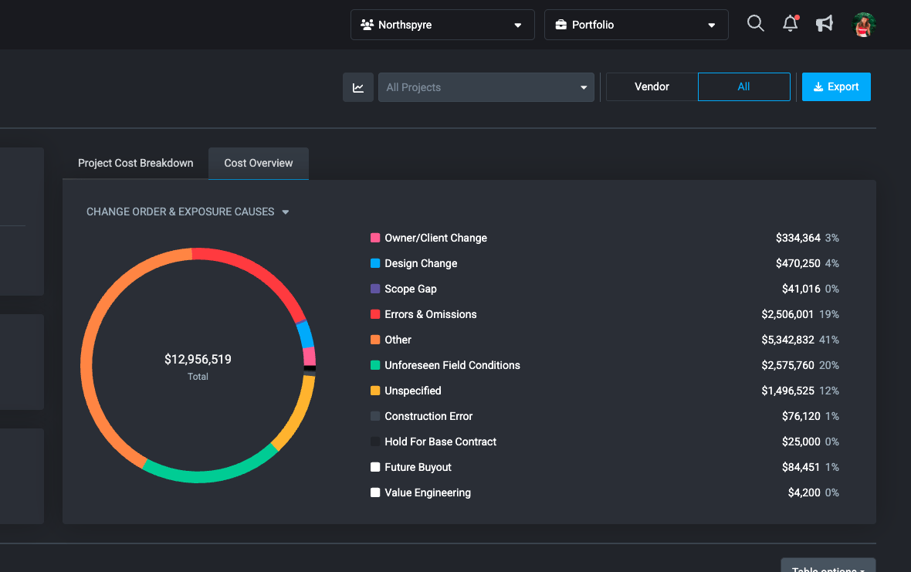911x572 pixels.
Task: Click the user profile avatar
Action: pos(864,24)
